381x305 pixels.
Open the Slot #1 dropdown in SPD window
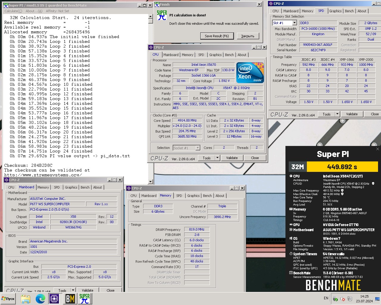[x=294, y=23]
